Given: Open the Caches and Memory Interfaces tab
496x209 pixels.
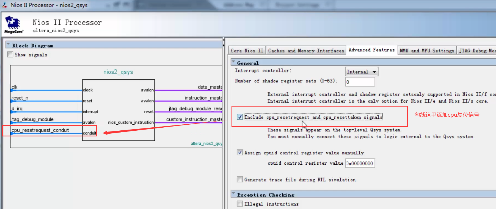Looking at the screenshot, I should pos(306,51).
